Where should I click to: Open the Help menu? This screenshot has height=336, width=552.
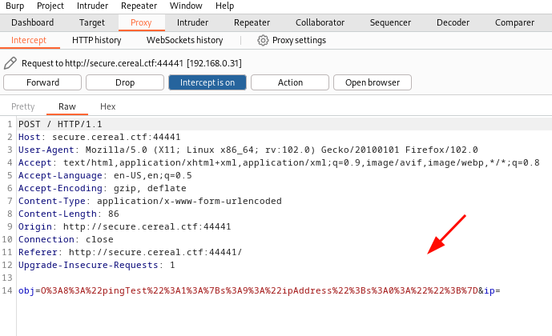tap(224, 6)
